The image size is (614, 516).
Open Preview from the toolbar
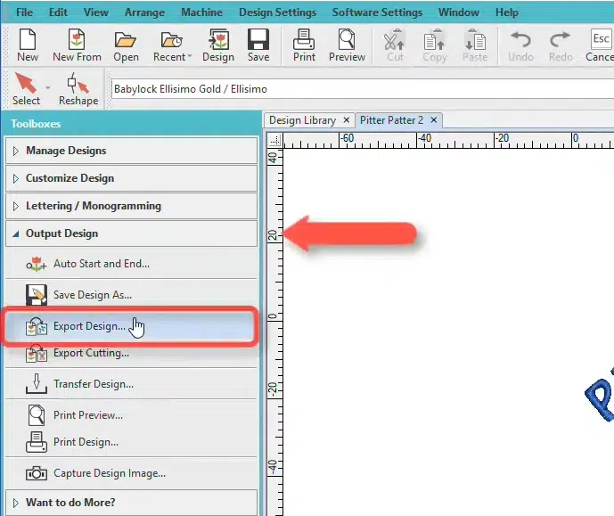tap(347, 45)
